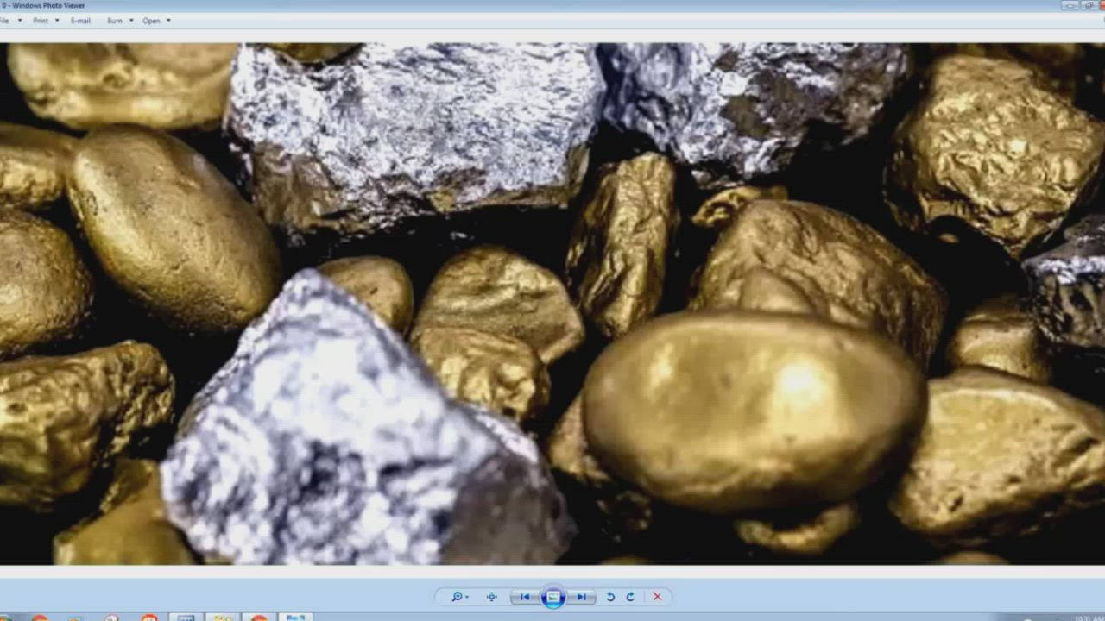Rotate the photo counterclockwise
Image resolution: width=1105 pixels, height=621 pixels.
coord(610,597)
